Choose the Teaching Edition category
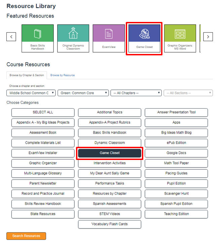224x245 pixels. tap(176, 214)
